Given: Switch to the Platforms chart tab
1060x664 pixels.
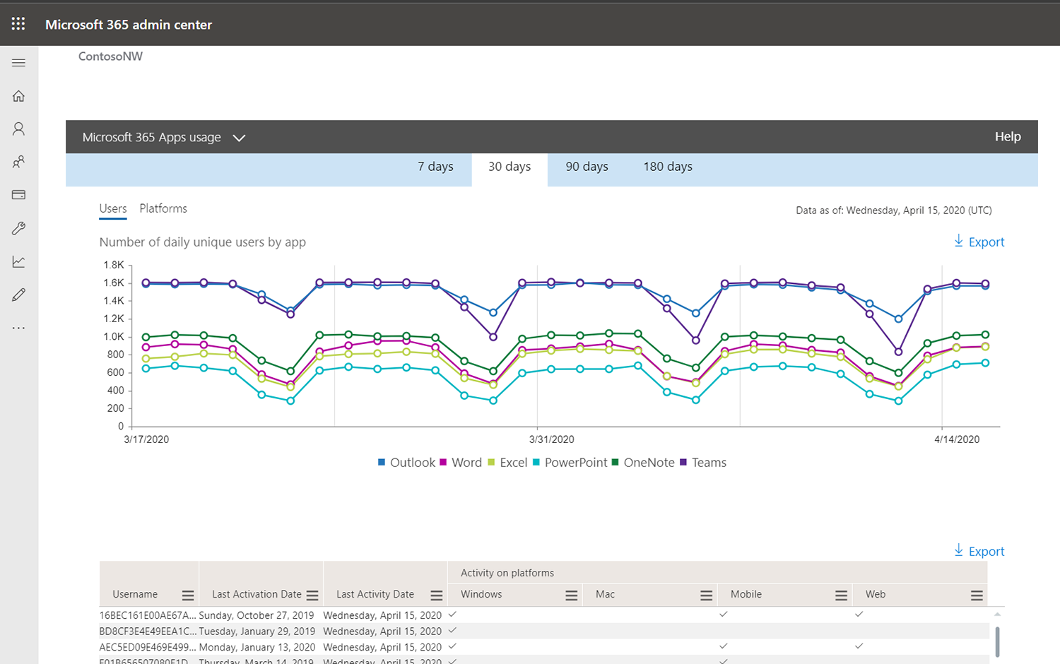Looking at the screenshot, I should [163, 208].
